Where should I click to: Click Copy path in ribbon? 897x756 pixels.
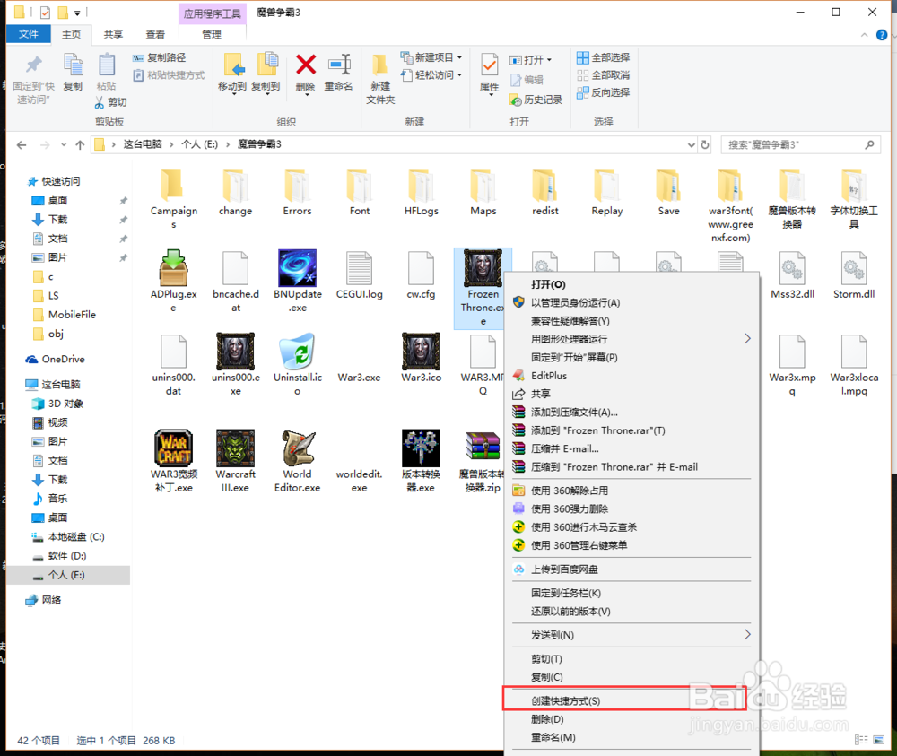tap(160, 57)
